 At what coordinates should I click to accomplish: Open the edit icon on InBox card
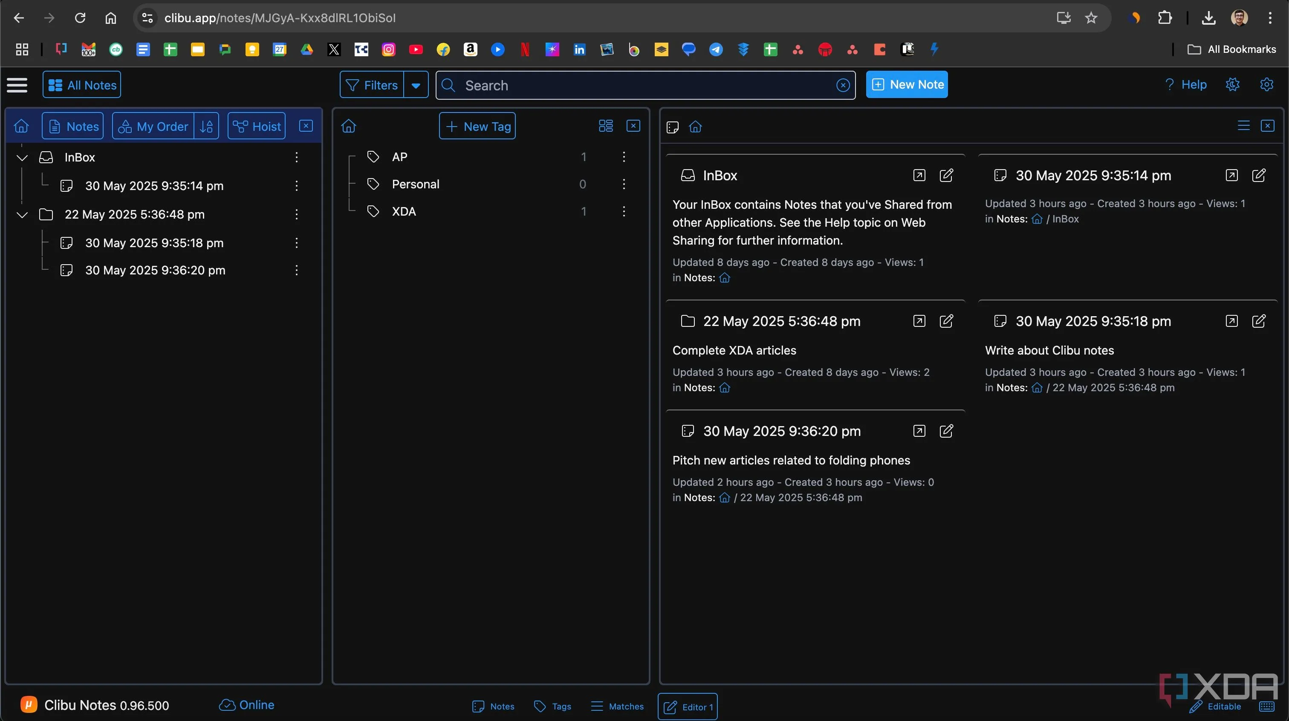pyautogui.click(x=946, y=176)
